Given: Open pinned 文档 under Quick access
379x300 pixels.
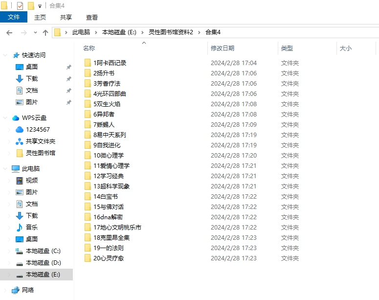Looking at the screenshot, I should pyautogui.click(x=32, y=91).
